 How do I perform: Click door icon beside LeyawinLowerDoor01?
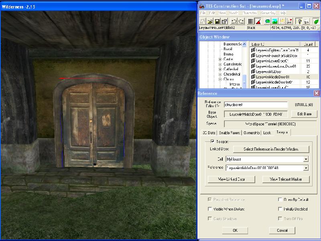click(x=253, y=61)
